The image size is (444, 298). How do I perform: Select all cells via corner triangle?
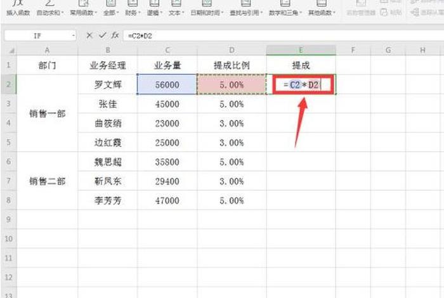coord(11,51)
